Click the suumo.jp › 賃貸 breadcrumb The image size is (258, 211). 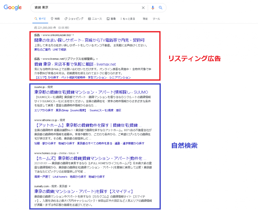[x=44, y=87]
